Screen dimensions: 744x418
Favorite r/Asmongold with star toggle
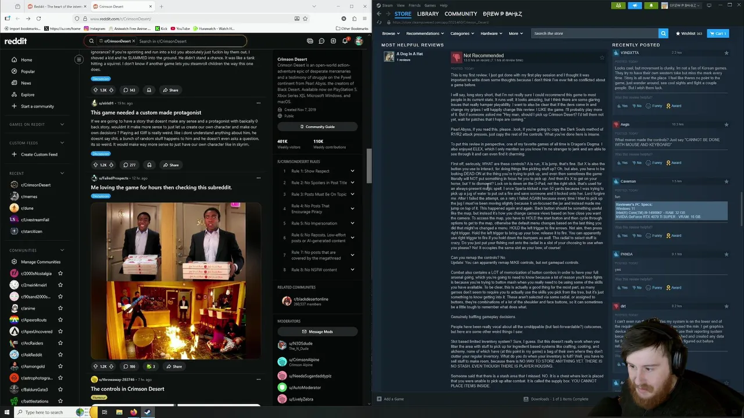pyautogui.click(x=60, y=366)
